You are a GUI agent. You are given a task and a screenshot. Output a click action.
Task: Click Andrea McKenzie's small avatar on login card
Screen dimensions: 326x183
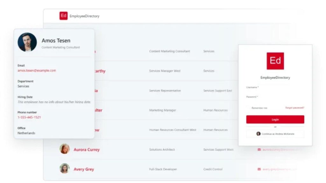(259, 134)
